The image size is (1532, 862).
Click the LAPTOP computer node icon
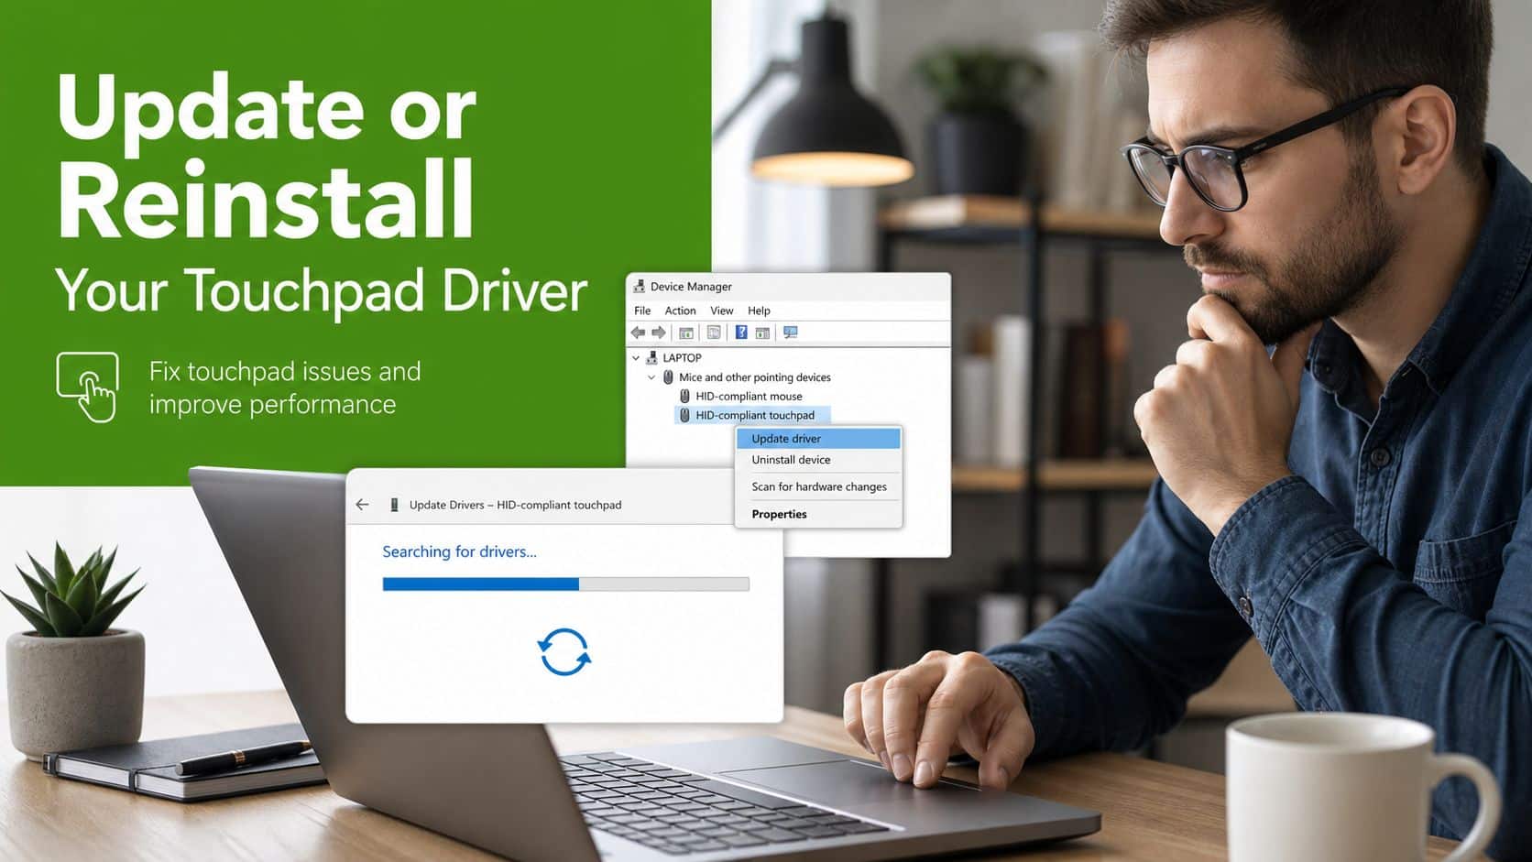[x=651, y=358]
